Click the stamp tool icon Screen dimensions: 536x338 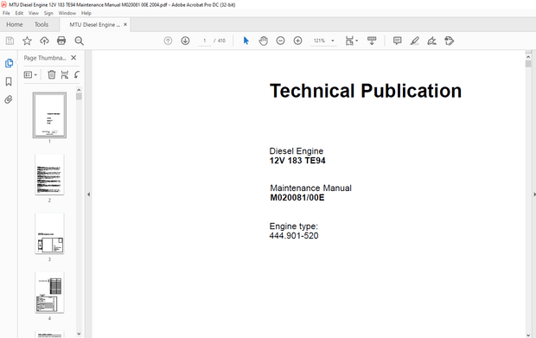point(450,41)
